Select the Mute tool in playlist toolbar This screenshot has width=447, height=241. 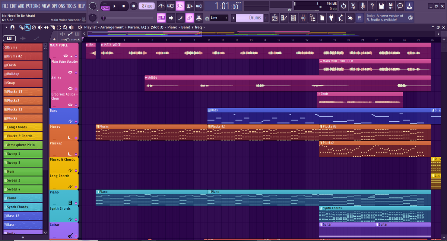pos(40,27)
